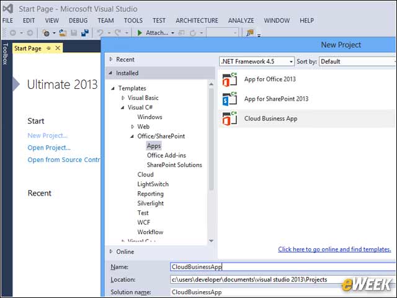The width and height of the screenshot is (397, 298).
Task: Select the App for Office 2013 icon
Action: 230,79
